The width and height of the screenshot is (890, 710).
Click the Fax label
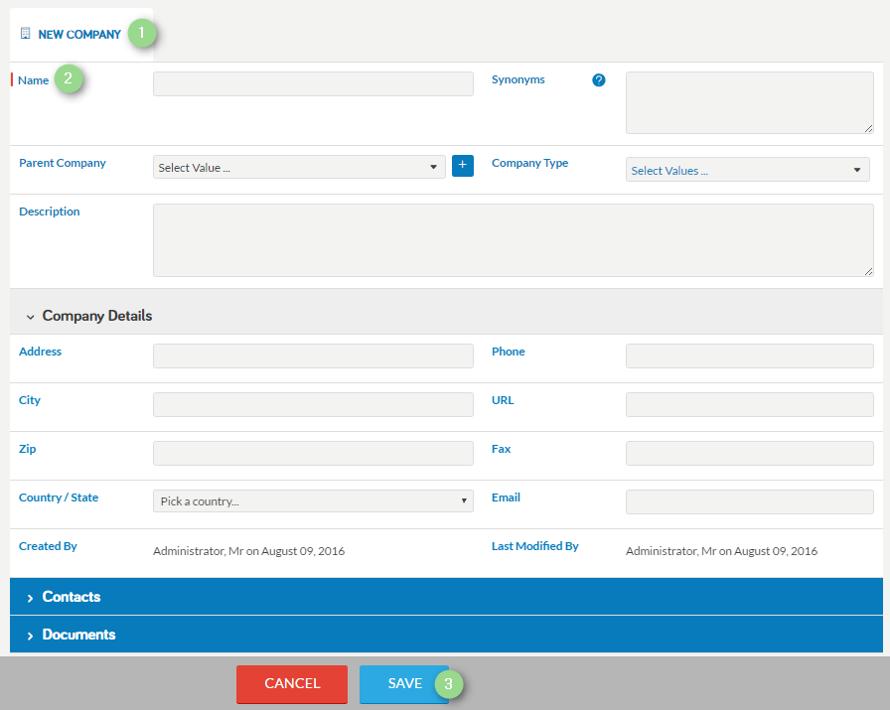[502, 449]
